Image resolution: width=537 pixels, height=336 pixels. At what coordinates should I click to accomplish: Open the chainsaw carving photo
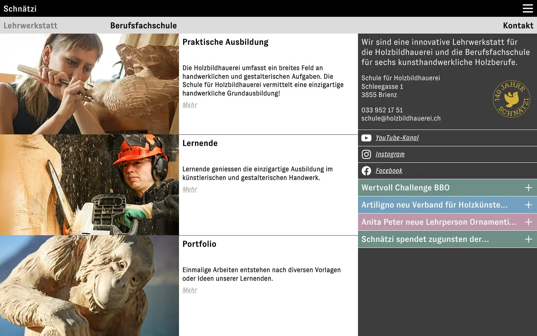point(89,185)
